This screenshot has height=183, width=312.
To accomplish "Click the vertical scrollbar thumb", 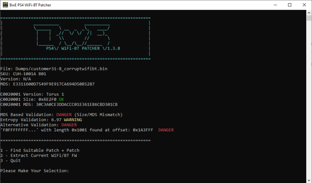I will point(309,18).
